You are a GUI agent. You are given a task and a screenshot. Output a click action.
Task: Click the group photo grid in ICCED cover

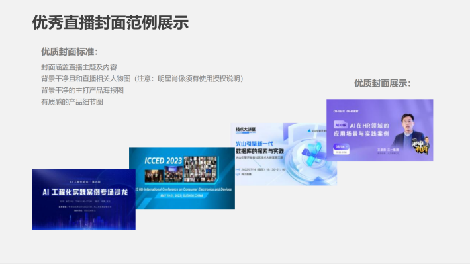201,169
